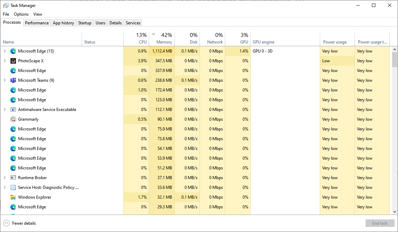398x232 pixels.
Task: Click the Edge icon using 53.9 MB
Action: point(13,158)
